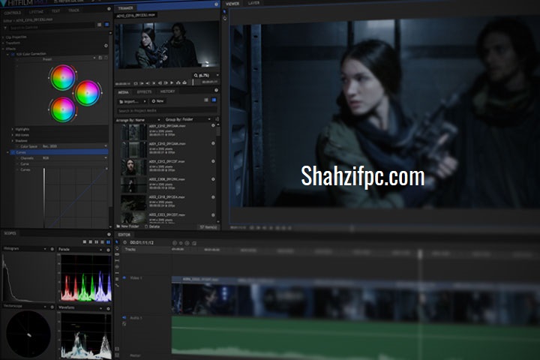Toggle the media sort order icon
Screen dimensions: 540x360
click(217, 118)
